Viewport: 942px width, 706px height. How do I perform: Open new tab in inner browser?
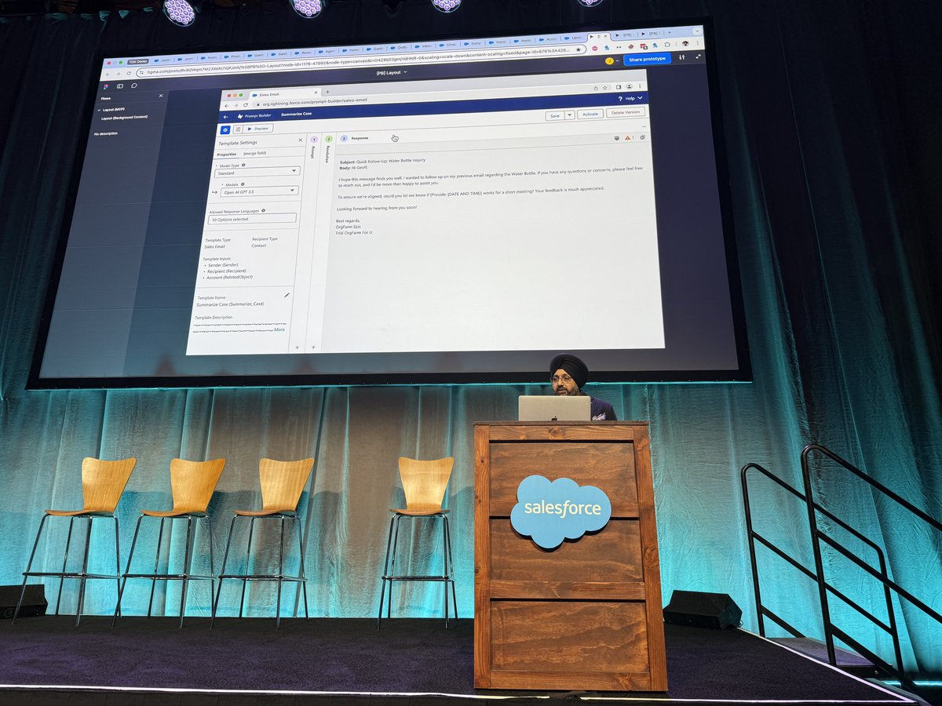327,92
